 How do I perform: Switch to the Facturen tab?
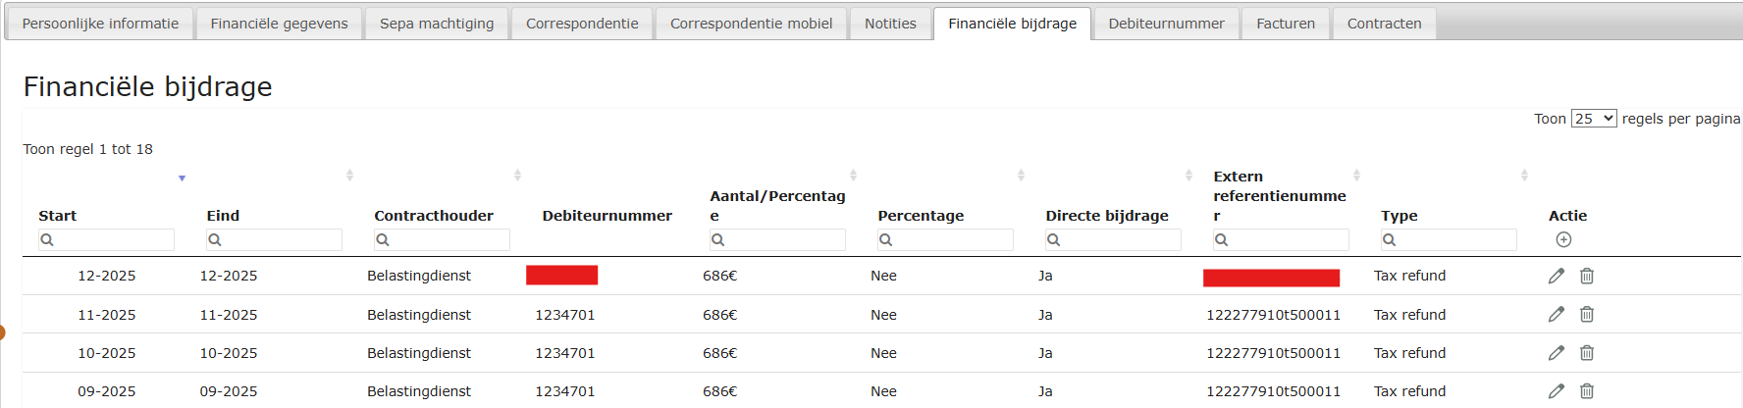[1286, 24]
